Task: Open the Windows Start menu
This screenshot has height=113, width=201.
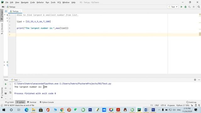Action: 4,110
